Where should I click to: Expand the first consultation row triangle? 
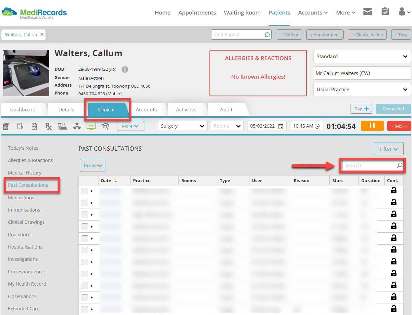[x=92, y=191]
